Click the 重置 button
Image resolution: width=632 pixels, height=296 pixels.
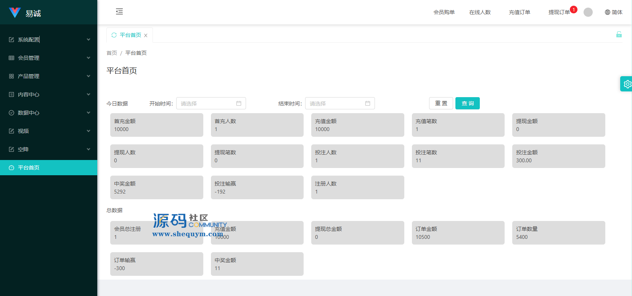click(x=441, y=103)
